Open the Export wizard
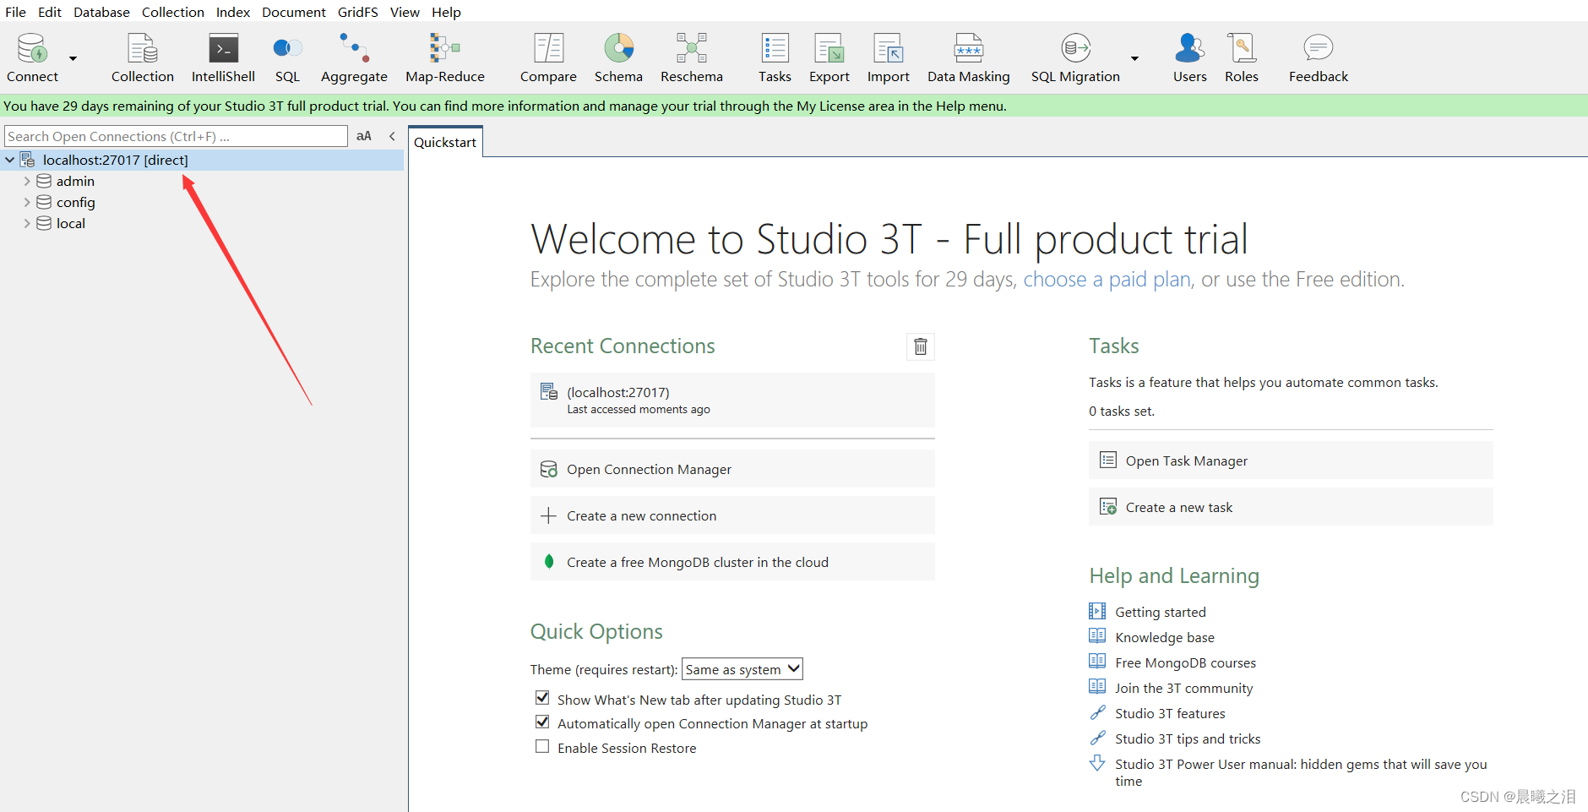Image resolution: width=1588 pixels, height=812 pixels. click(829, 57)
